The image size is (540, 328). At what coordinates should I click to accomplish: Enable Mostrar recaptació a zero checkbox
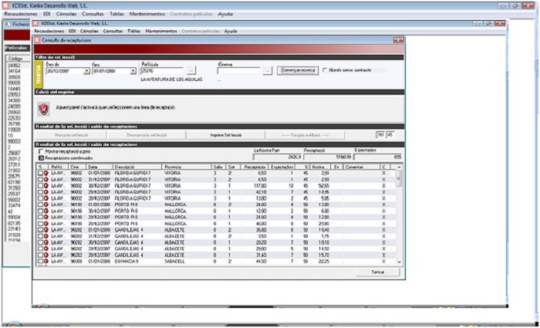click(x=42, y=151)
